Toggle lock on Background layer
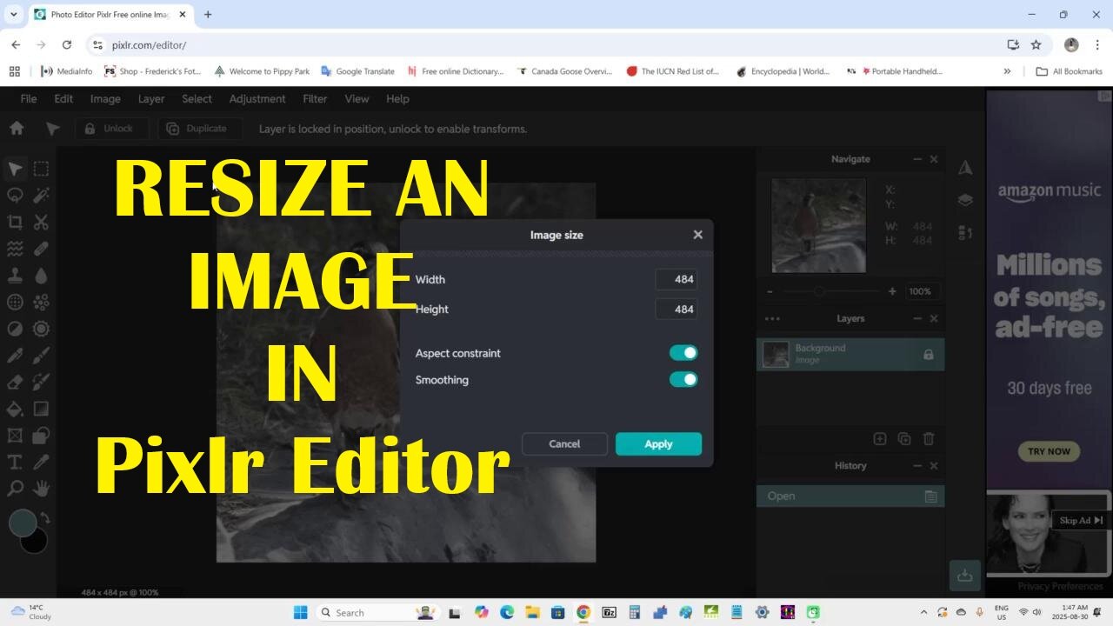The image size is (1113, 626). point(928,355)
